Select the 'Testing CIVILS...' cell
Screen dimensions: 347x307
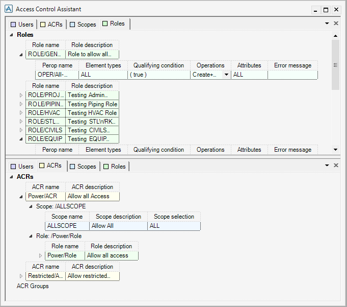coord(92,130)
